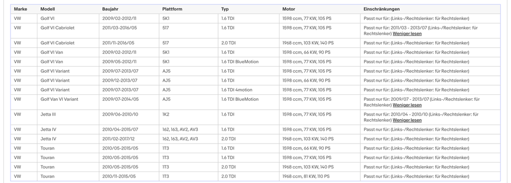Click the '2.0 TDI' cell in the Golf VI Cabriolet row

click(x=229, y=43)
